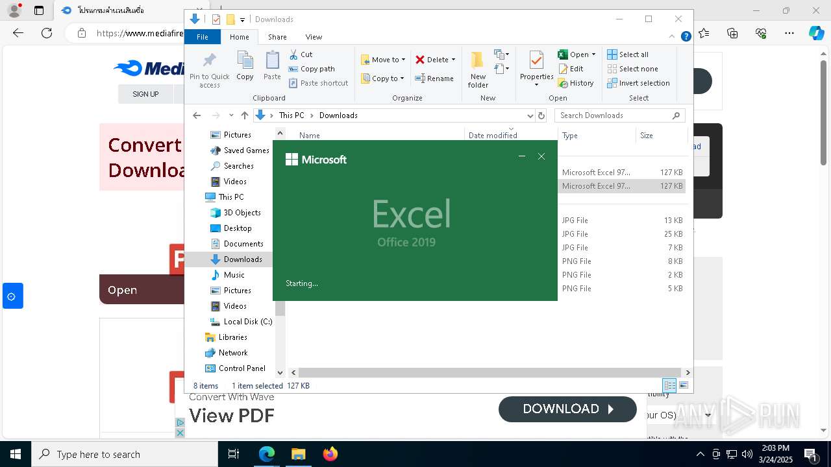Open Music in navigation pane
831x467 pixels.
pyautogui.click(x=234, y=275)
